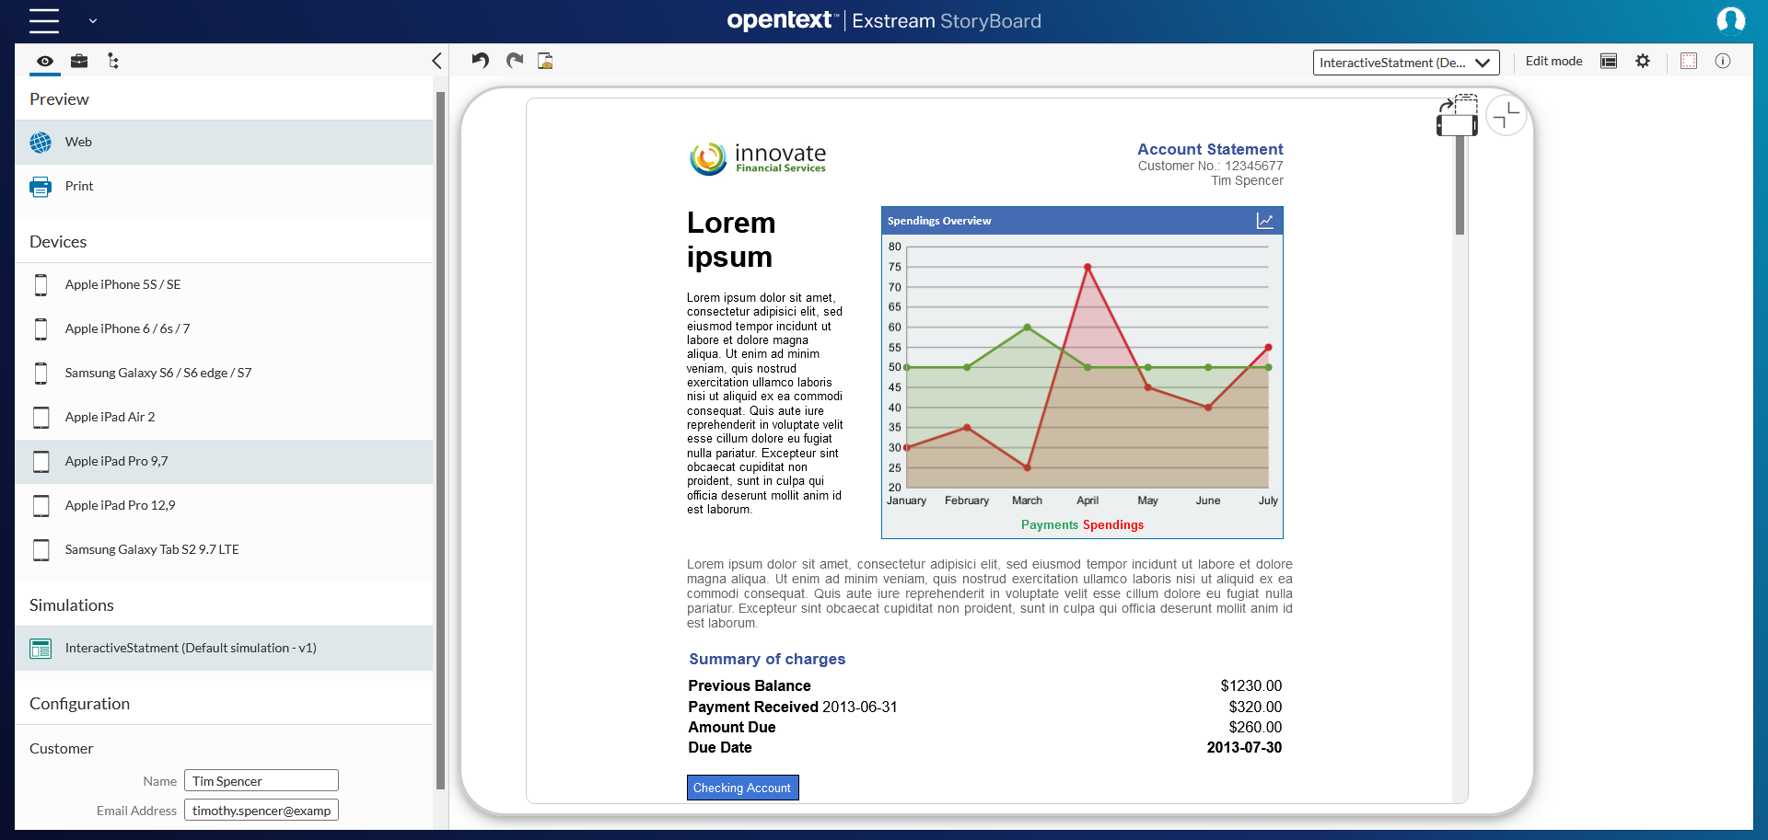The height and width of the screenshot is (840, 1768).
Task: Click the Customer Name input field
Action: click(262, 781)
